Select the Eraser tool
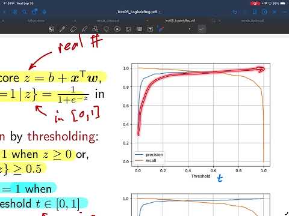 click(x=73, y=29)
